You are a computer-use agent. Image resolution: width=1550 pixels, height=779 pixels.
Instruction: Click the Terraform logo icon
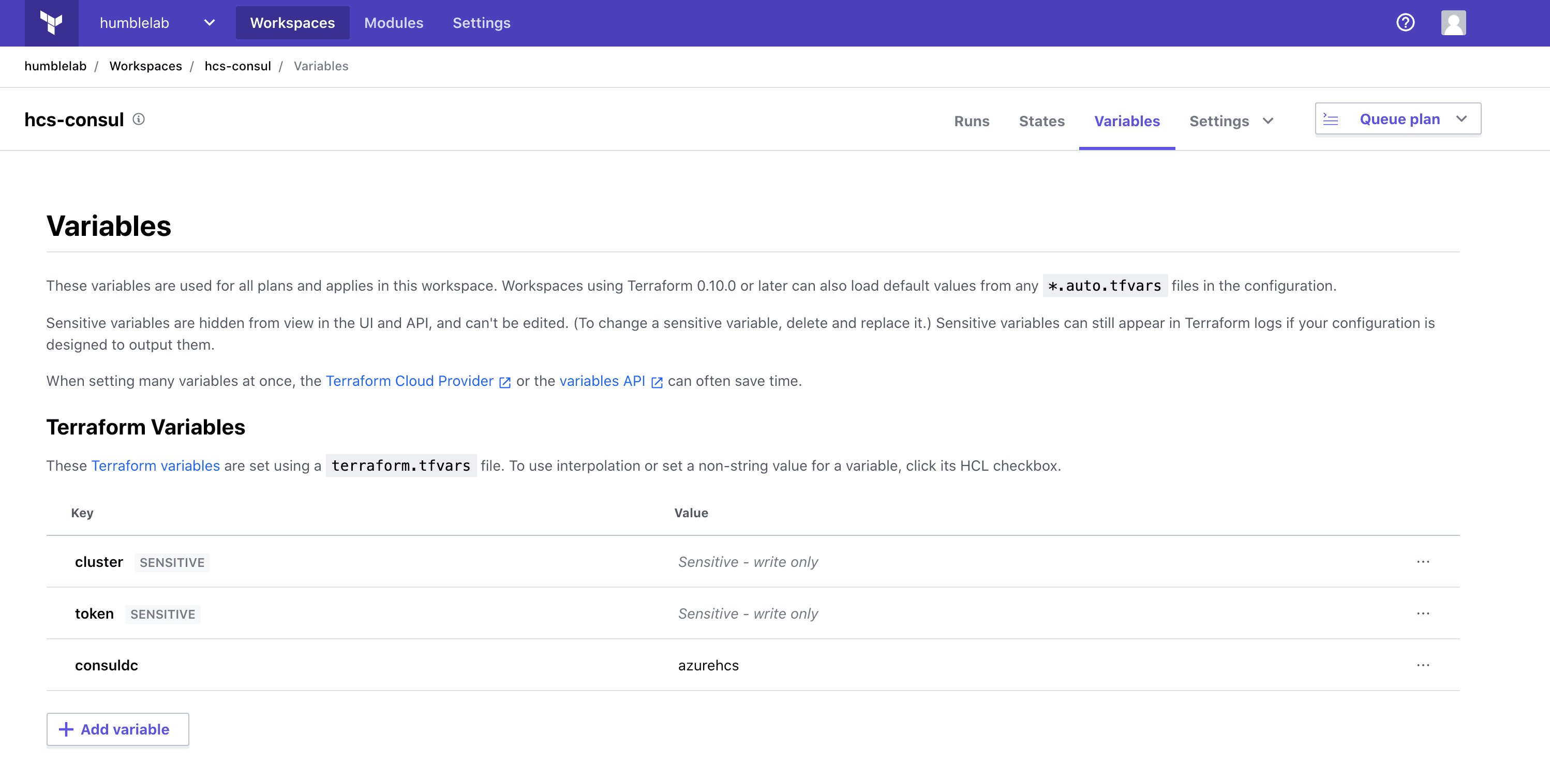pyautogui.click(x=51, y=23)
